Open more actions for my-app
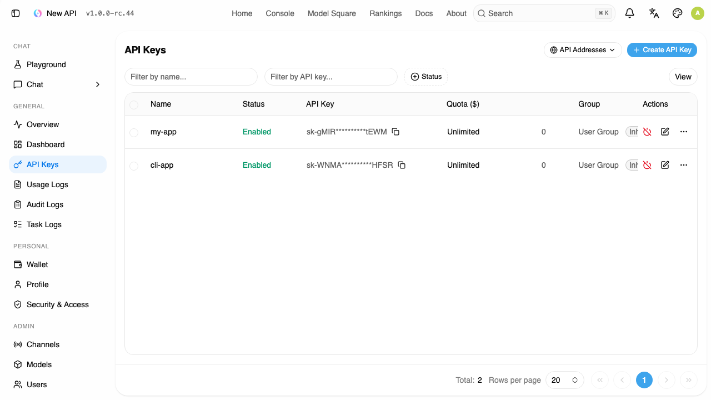 click(684, 132)
